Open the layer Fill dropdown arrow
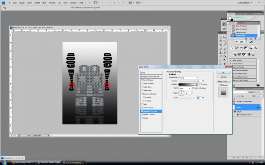 tap(262, 96)
